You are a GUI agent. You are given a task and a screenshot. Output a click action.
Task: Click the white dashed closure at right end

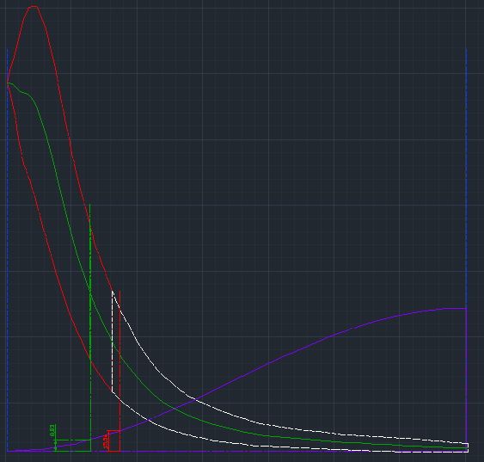click(x=469, y=447)
